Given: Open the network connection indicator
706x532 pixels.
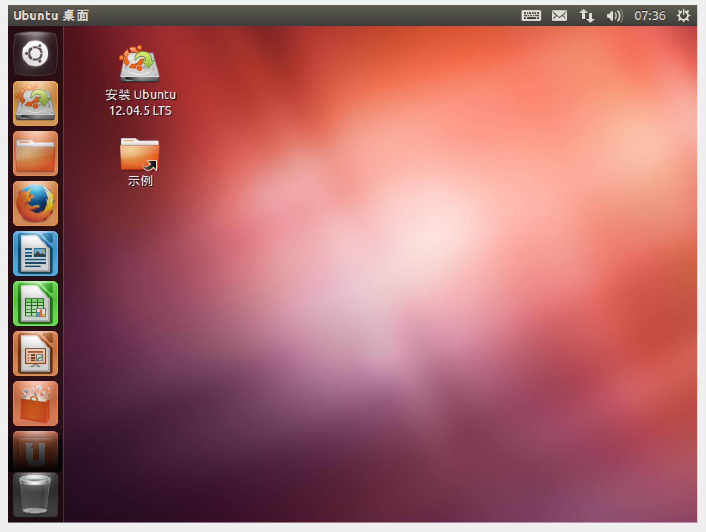Looking at the screenshot, I should tap(587, 16).
